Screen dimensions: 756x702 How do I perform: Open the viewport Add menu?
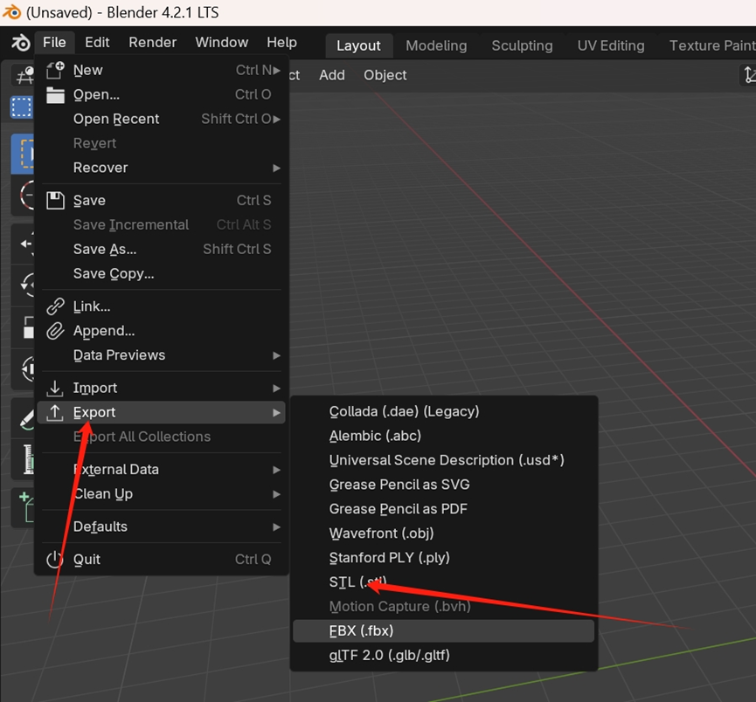tap(332, 75)
